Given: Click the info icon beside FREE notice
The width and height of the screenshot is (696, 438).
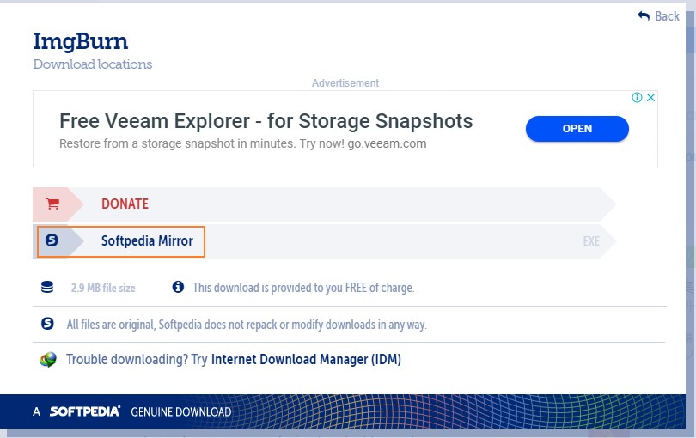Looking at the screenshot, I should 178,287.
